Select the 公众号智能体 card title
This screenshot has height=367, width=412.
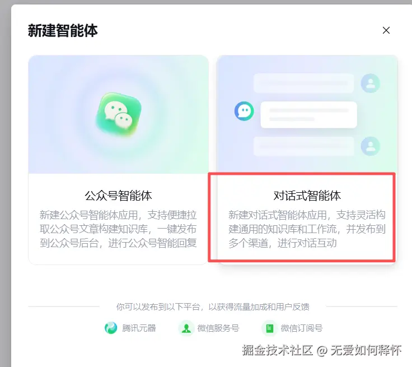click(x=118, y=196)
